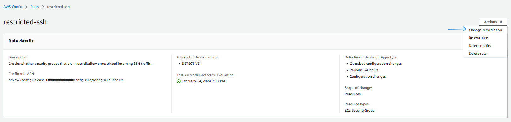Click the breadcrumb chevron after AWS Config

pos(26,7)
